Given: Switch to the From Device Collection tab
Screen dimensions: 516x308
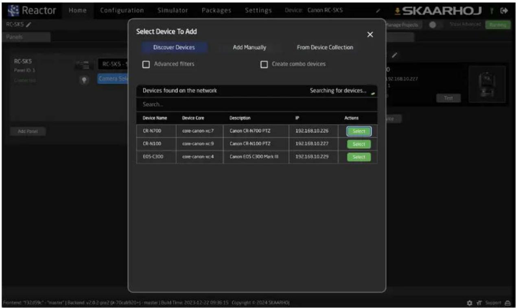Looking at the screenshot, I should click(325, 47).
